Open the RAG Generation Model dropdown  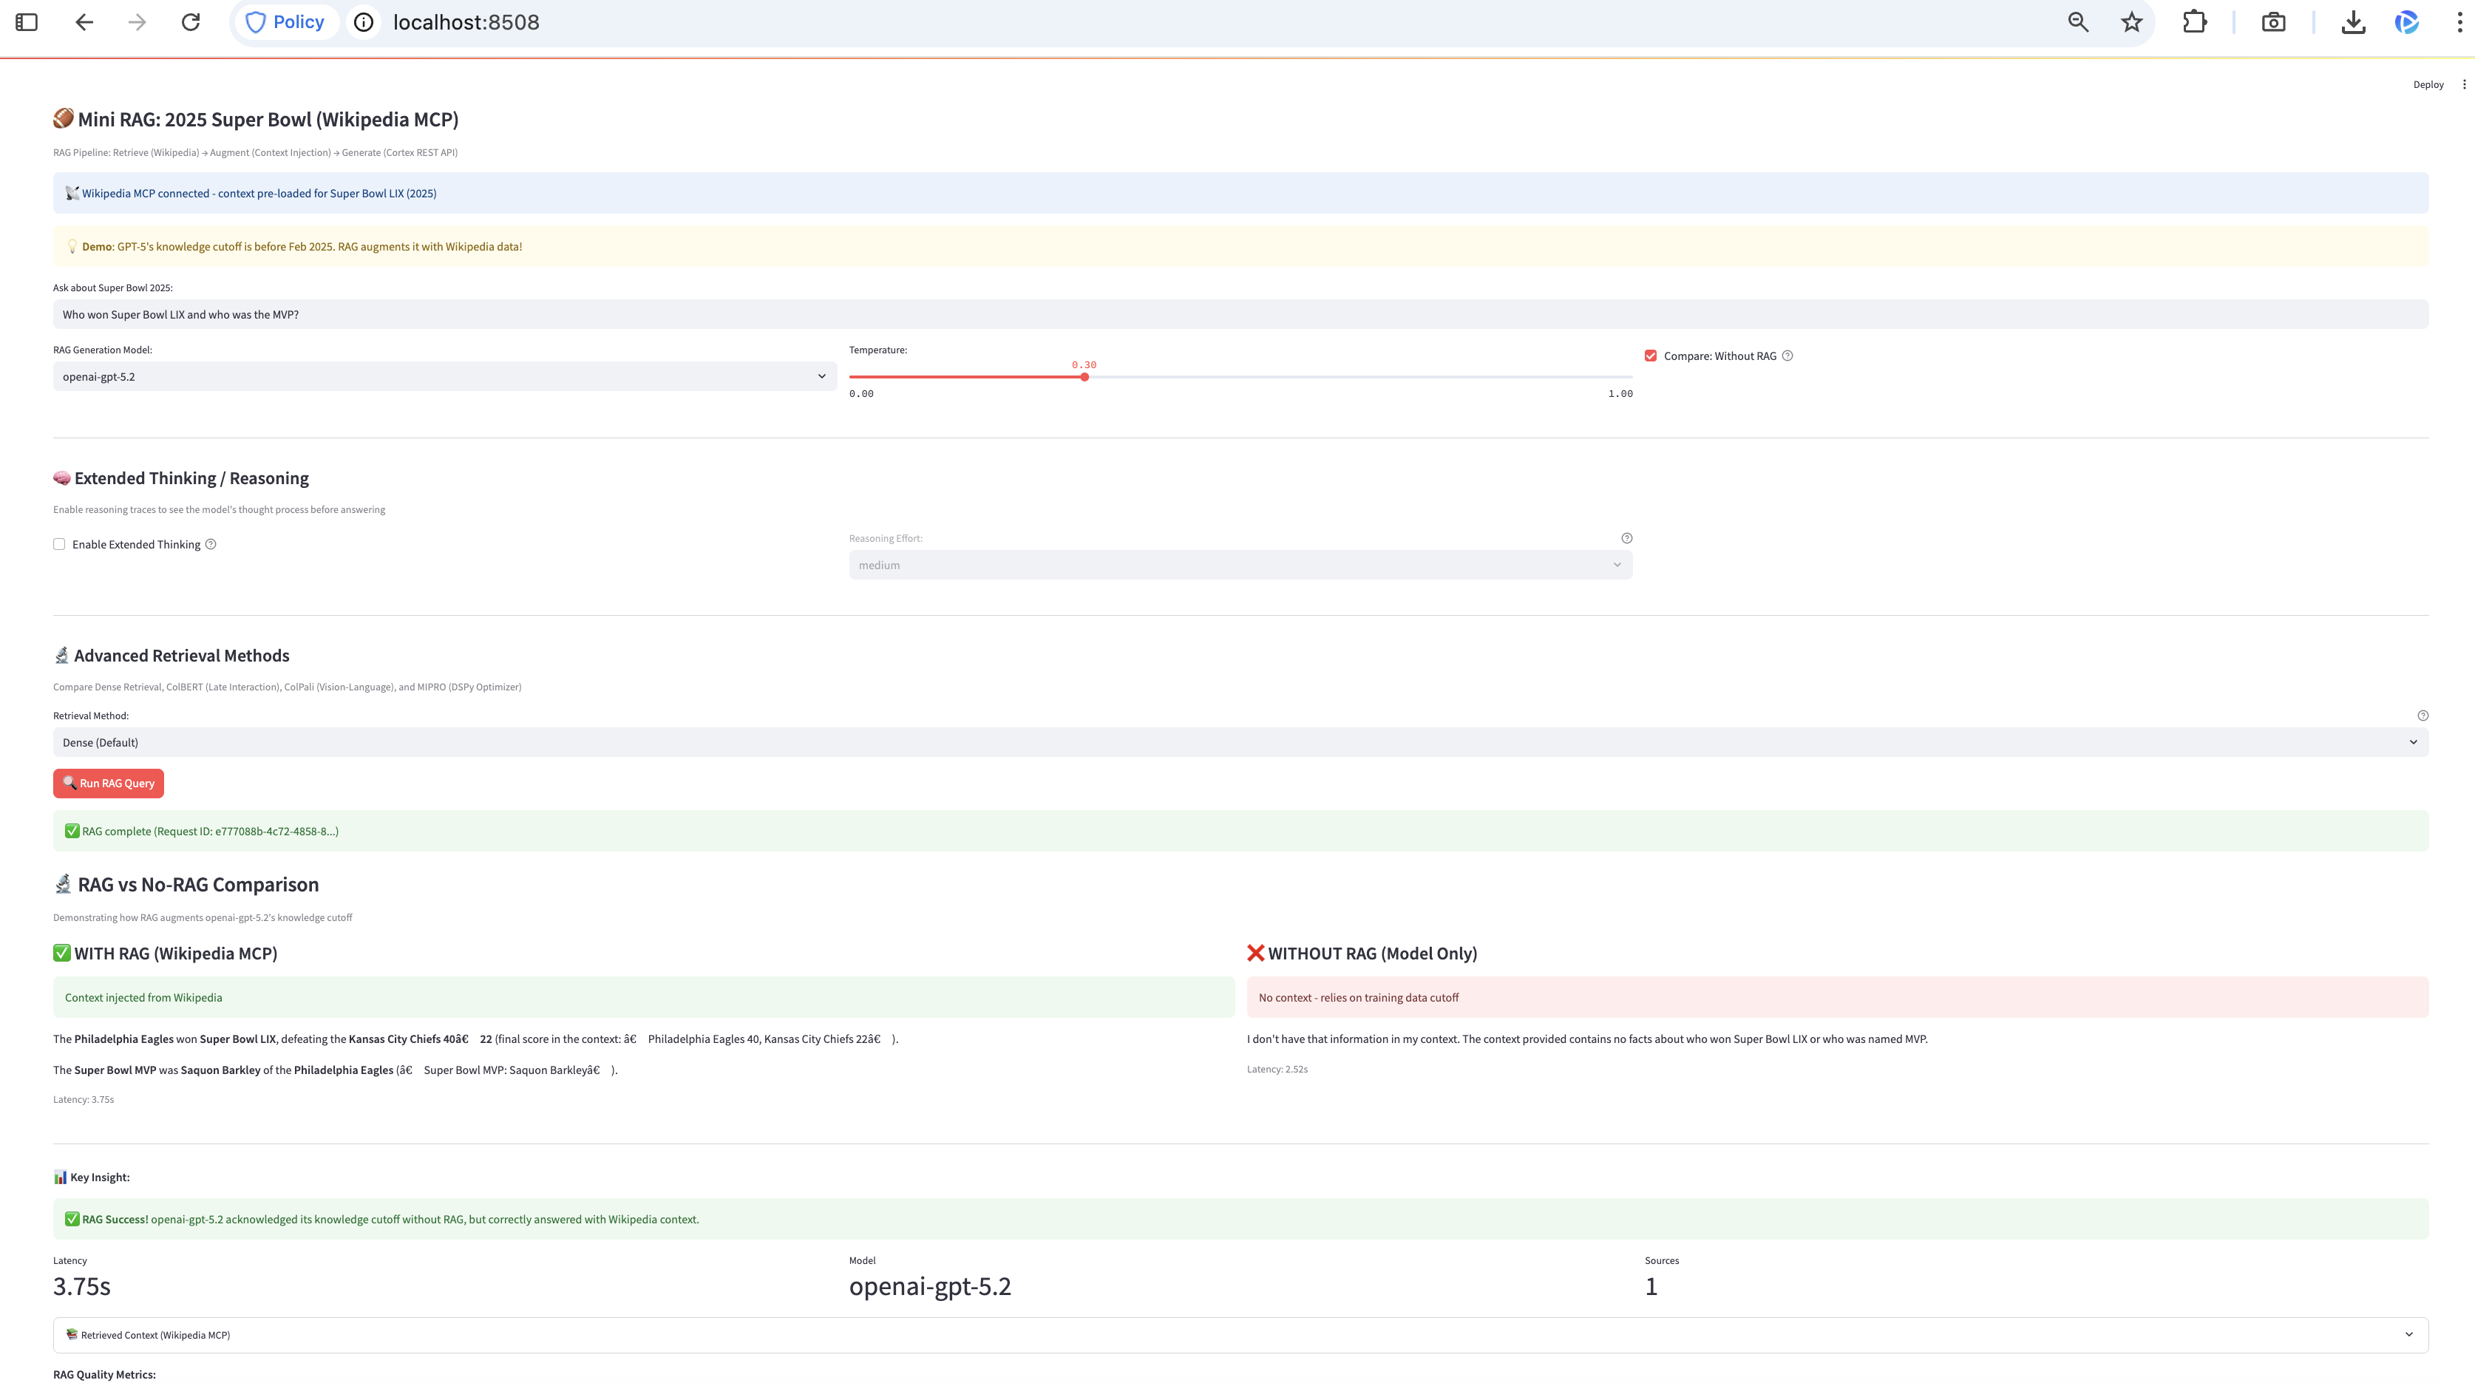click(x=444, y=376)
